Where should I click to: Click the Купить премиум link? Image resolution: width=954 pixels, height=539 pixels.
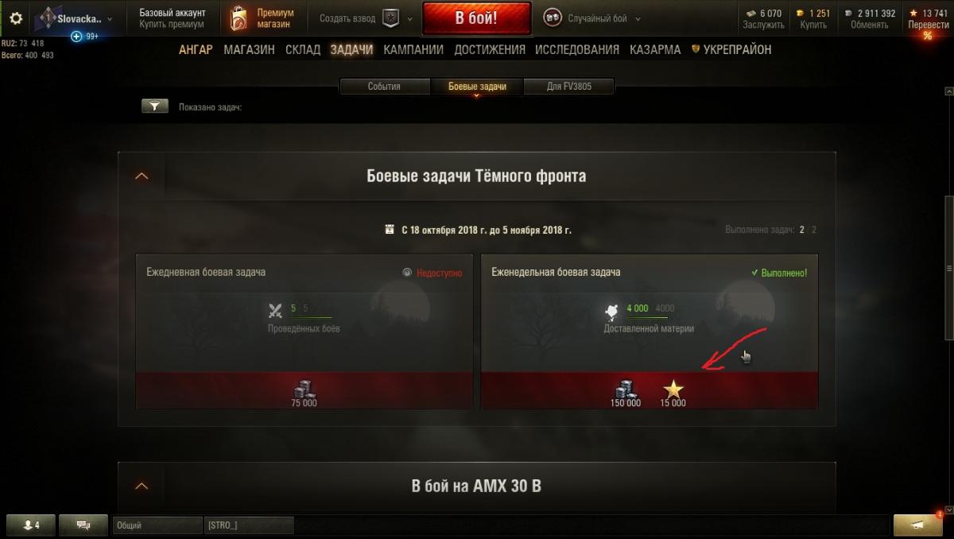click(x=172, y=25)
